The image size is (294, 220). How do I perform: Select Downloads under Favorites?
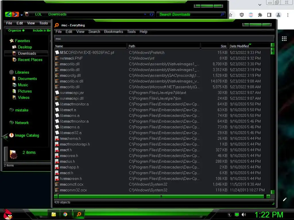27,53
